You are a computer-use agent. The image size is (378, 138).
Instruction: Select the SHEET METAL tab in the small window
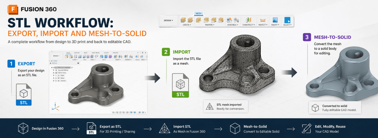tap(96, 53)
